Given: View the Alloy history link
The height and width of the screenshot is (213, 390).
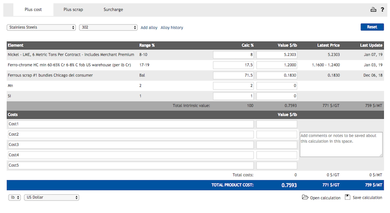Looking at the screenshot, I should (172, 28).
